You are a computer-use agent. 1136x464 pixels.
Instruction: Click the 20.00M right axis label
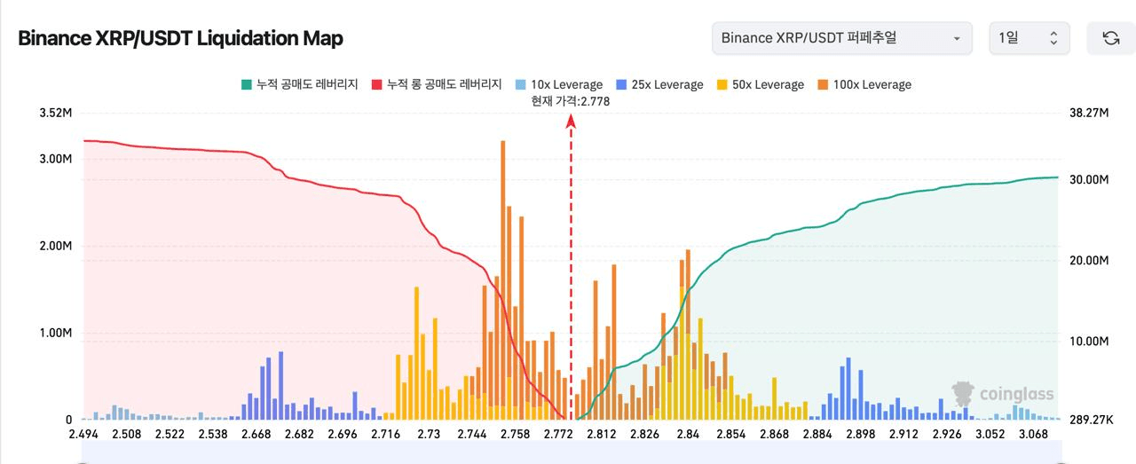[x=1089, y=260]
